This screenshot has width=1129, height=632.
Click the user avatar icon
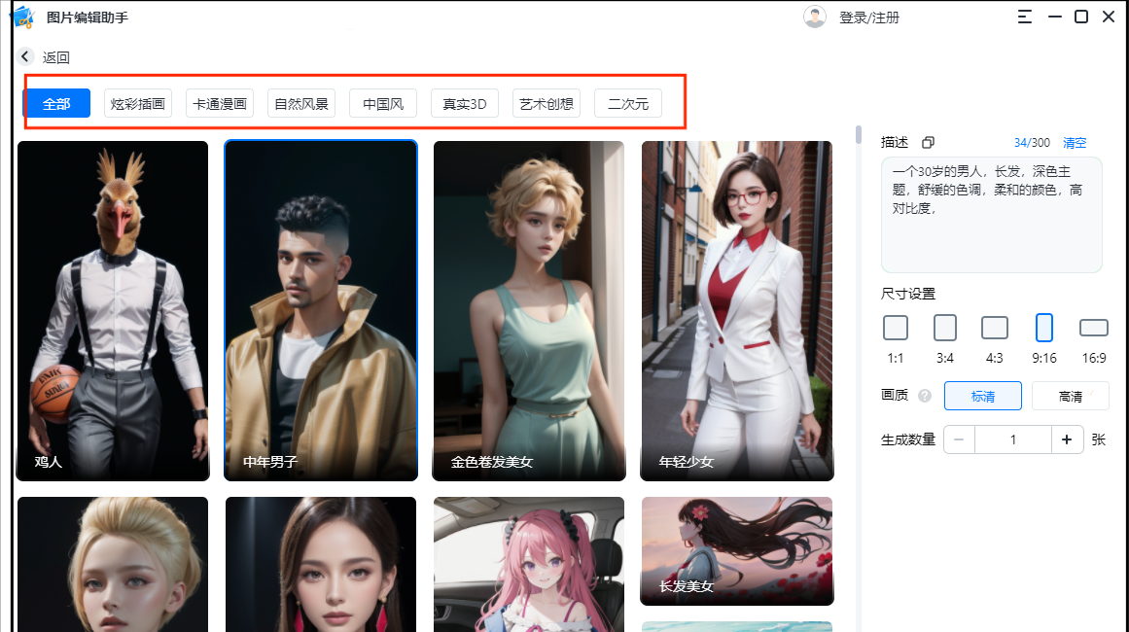click(814, 18)
